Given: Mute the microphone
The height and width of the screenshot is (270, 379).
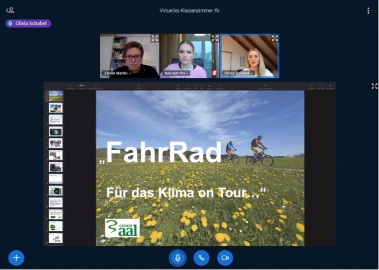Looking at the screenshot, I should (178, 258).
